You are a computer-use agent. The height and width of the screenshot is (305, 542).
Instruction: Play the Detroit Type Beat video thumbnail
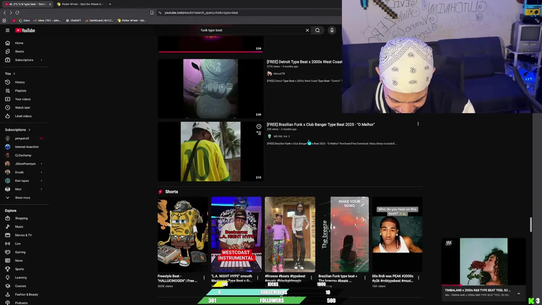210,89
